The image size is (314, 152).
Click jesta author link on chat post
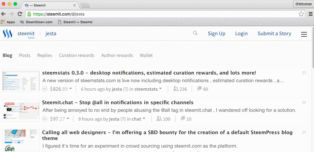tap(114, 119)
